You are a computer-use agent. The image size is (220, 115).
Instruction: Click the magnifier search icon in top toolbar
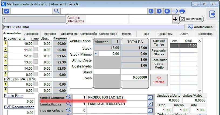[57, 11]
